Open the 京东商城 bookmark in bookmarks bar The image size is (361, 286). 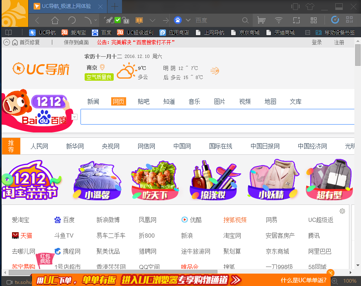click(x=245, y=33)
